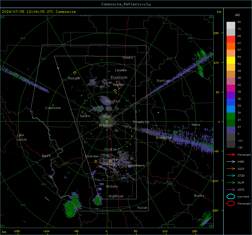252x235 pixels.
Task: Click the magenta 18TS legend arrow
Action: pyautogui.click(x=231, y=190)
